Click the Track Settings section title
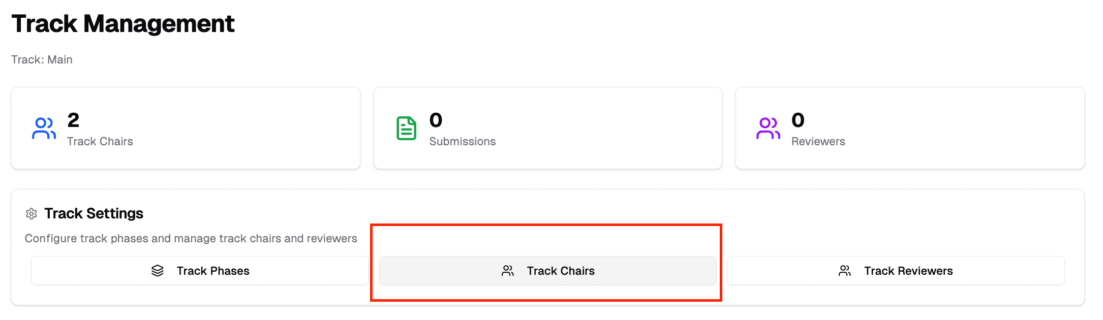The height and width of the screenshot is (320, 1103). pyautogui.click(x=94, y=213)
